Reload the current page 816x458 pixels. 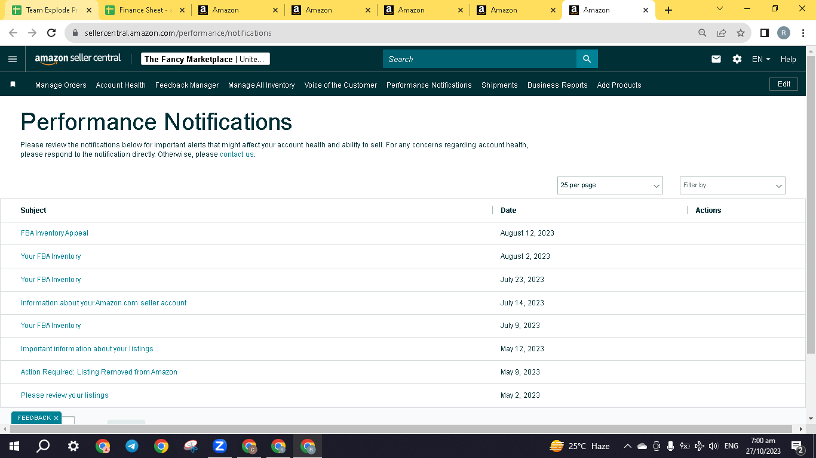(51, 33)
